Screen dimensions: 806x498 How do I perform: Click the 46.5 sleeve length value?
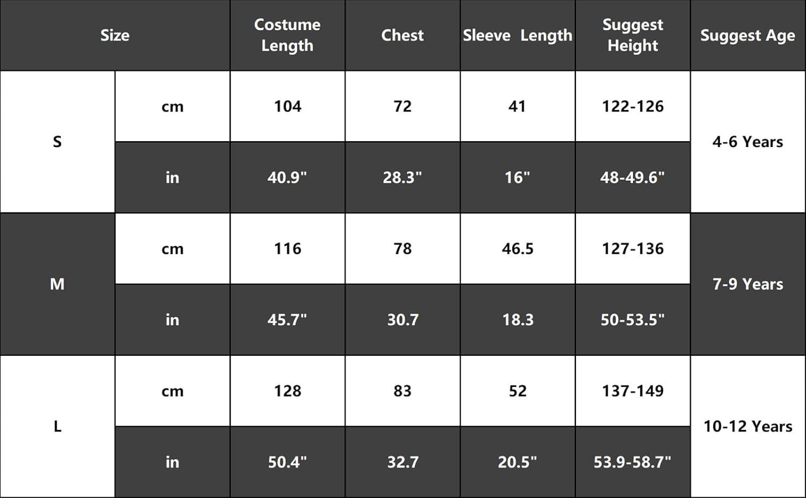click(517, 248)
